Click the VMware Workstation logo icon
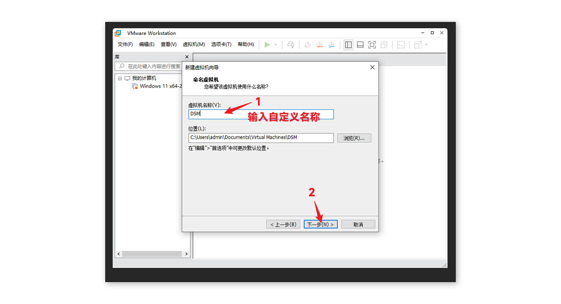Viewport: 561px width, 304px height. tap(118, 33)
